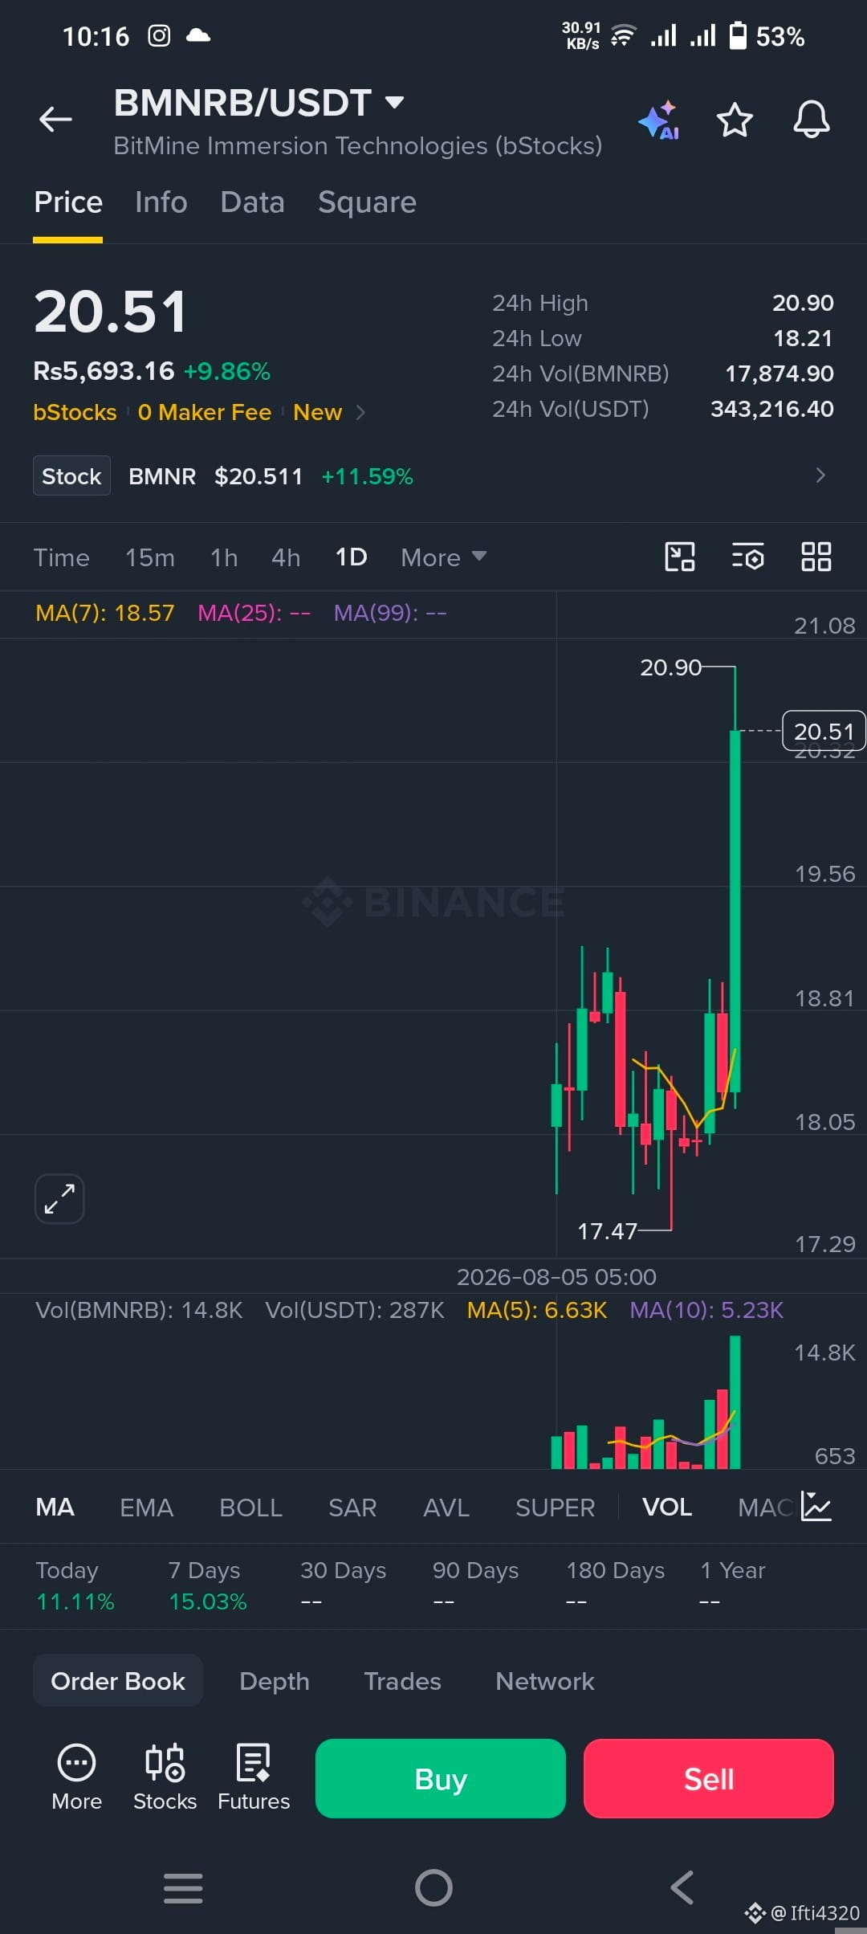Open the Depth tab

[275, 1681]
